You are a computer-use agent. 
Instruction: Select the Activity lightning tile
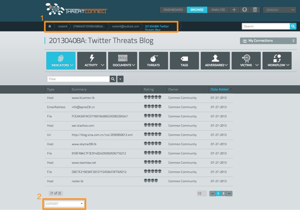click(x=92, y=60)
